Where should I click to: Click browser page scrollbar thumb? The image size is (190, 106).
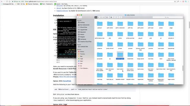(189, 25)
